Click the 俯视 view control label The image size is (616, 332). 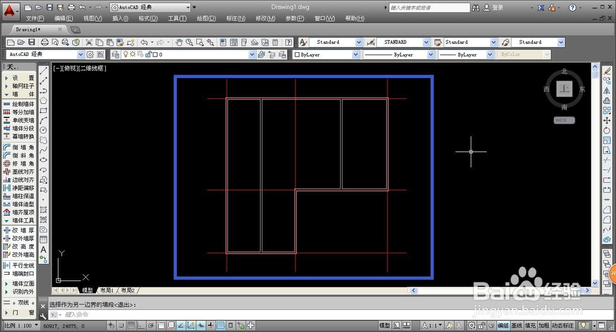tap(70, 68)
